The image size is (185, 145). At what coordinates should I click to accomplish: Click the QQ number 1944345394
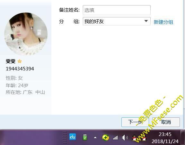point(20,69)
